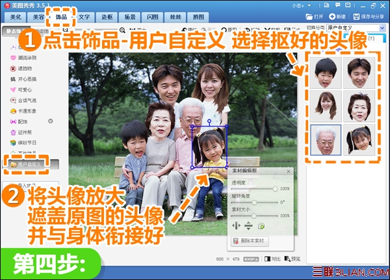Click the pink heart icon beside 可爱心

13,90
